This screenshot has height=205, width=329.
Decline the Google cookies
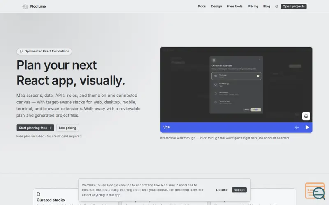222,190
